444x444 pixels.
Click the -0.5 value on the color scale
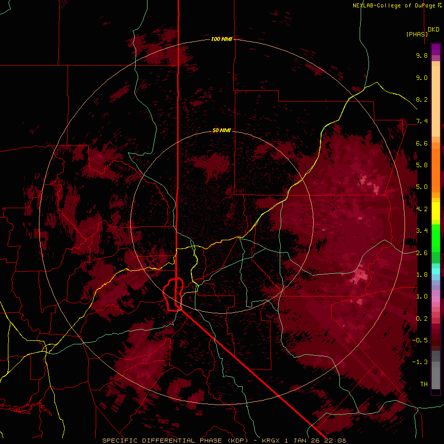[420, 340]
